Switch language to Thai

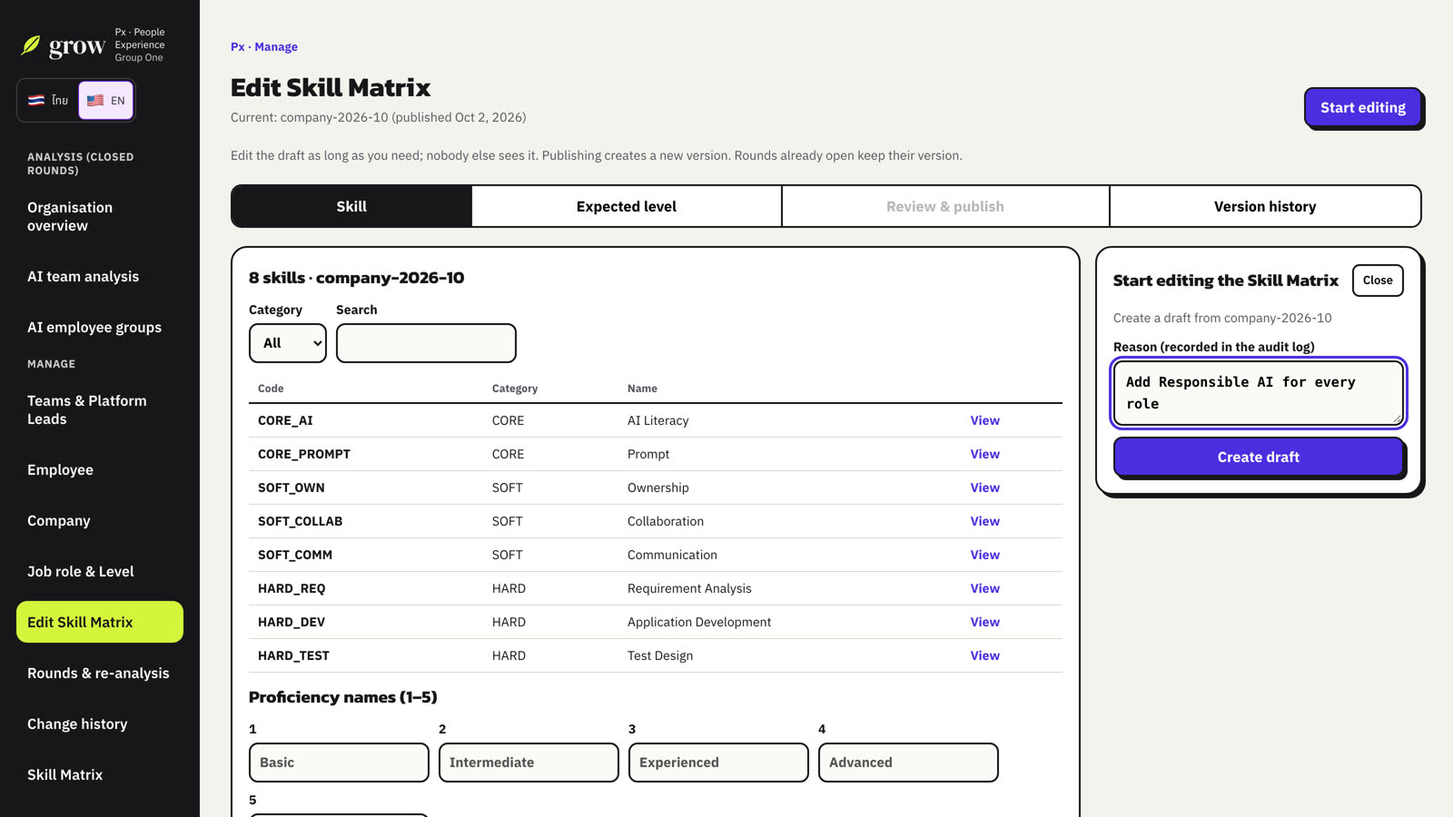click(x=48, y=100)
